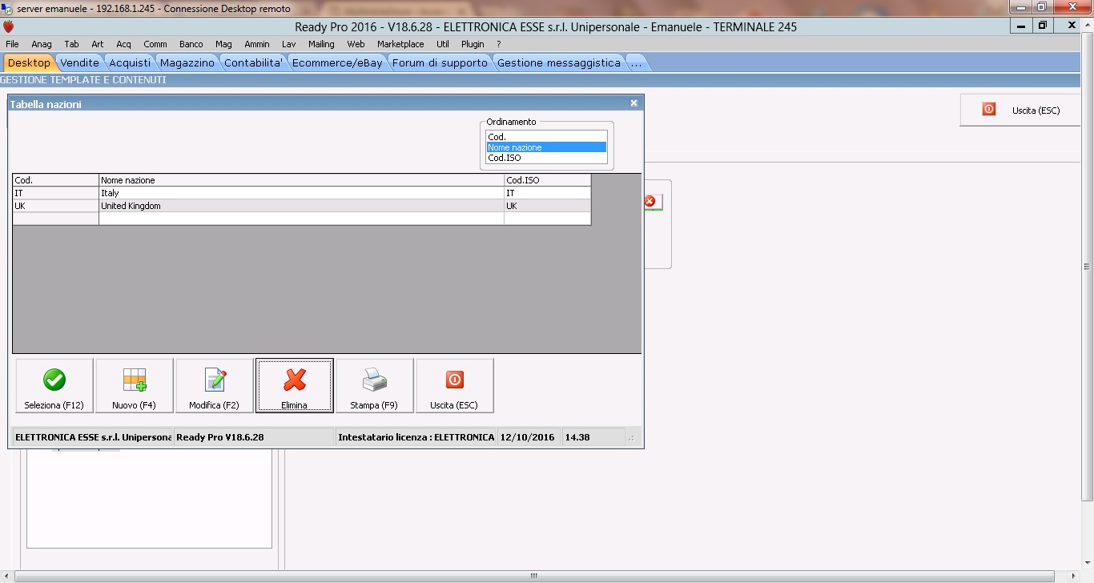Viewport: 1094px width, 583px height.
Task: Click the Ready Pro strawberry icon in the title bar
Action: pos(9,26)
